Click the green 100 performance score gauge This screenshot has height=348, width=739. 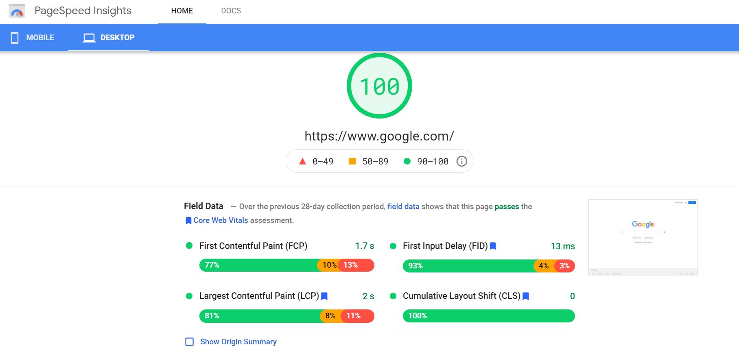pos(379,86)
